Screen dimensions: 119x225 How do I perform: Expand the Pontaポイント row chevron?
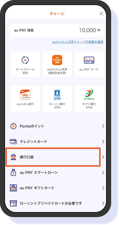pyautogui.click(x=103, y=126)
